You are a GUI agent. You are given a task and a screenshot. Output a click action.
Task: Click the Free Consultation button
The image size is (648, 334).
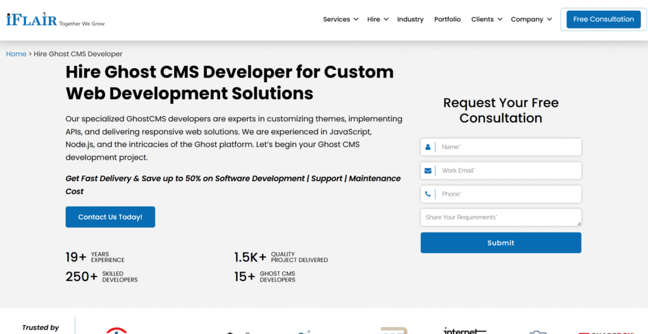[x=603, y=20]
